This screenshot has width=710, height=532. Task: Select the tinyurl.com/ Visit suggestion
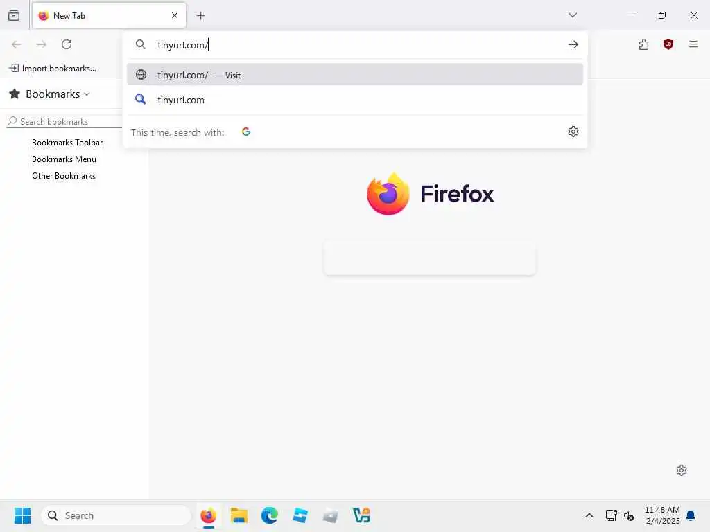[x=355, y=75]
